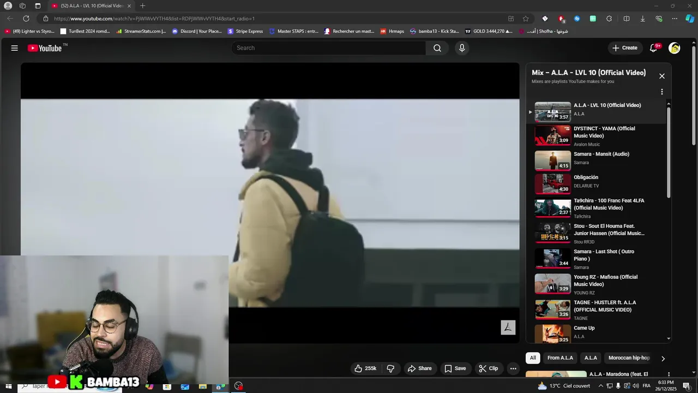Add page to favorites star icon
This screenshot has height=393, width=698.
526,19
